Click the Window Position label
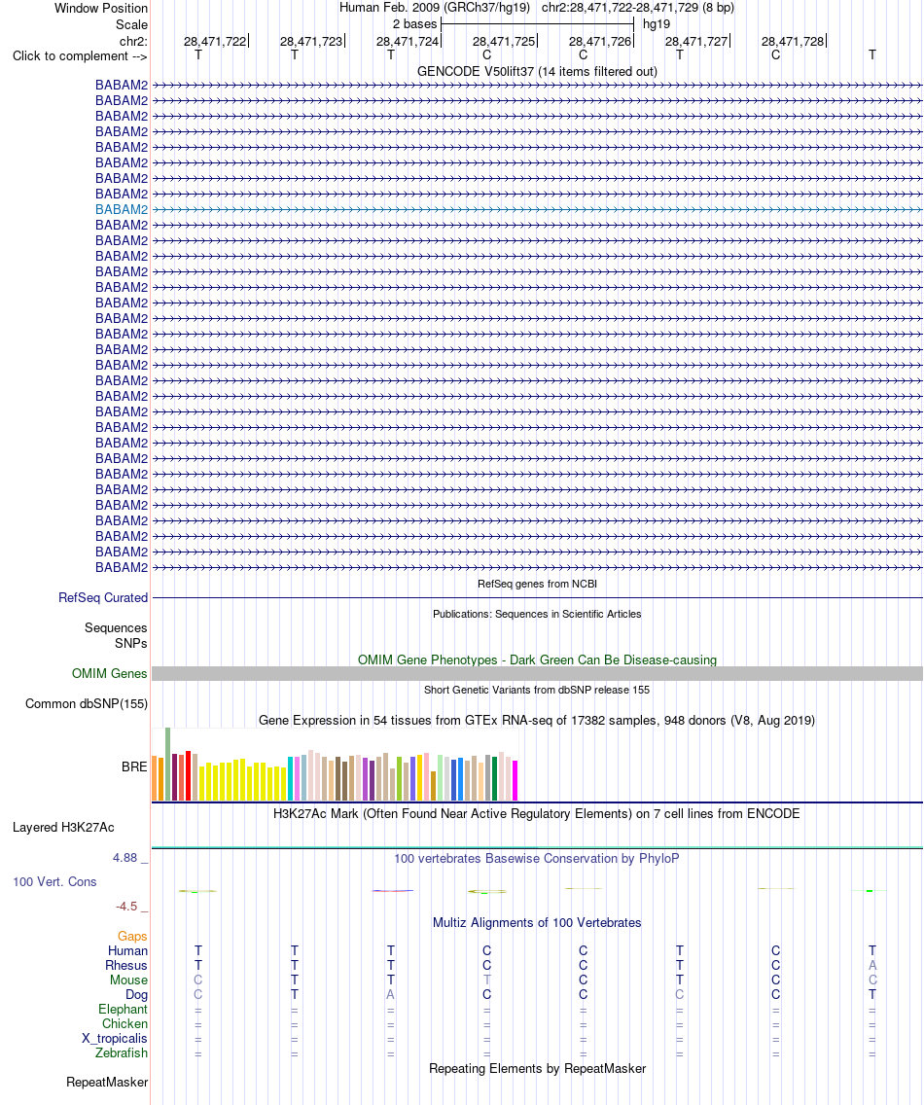 (x=101, y=9)
